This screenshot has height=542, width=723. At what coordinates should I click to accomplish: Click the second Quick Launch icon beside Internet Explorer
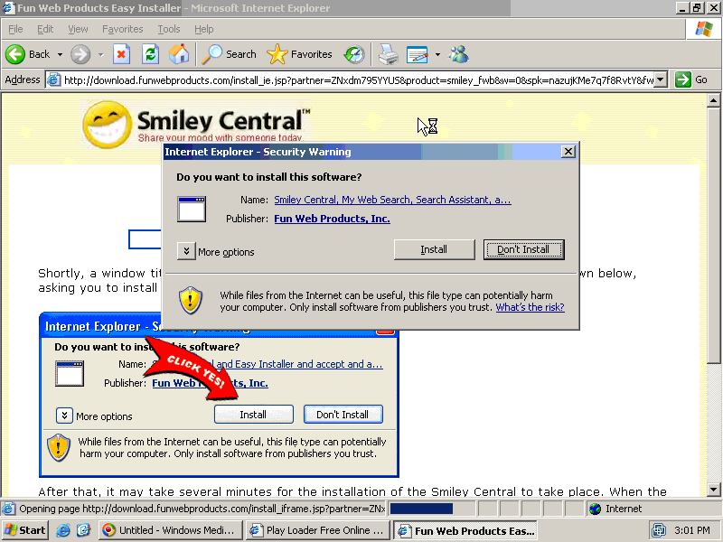click(83, 530)
